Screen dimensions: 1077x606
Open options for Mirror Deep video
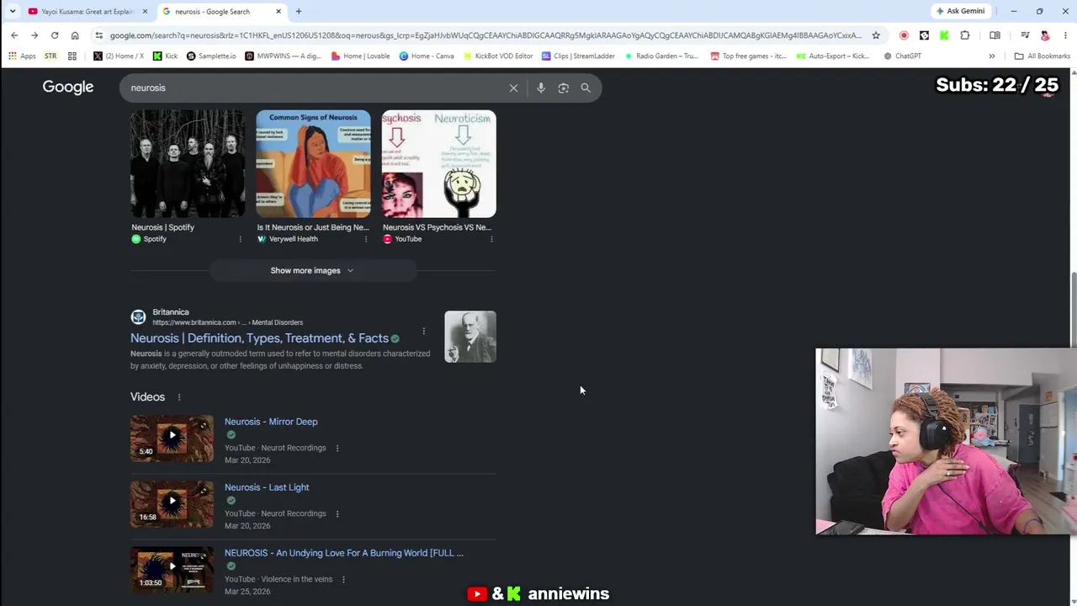pos(337,448)
